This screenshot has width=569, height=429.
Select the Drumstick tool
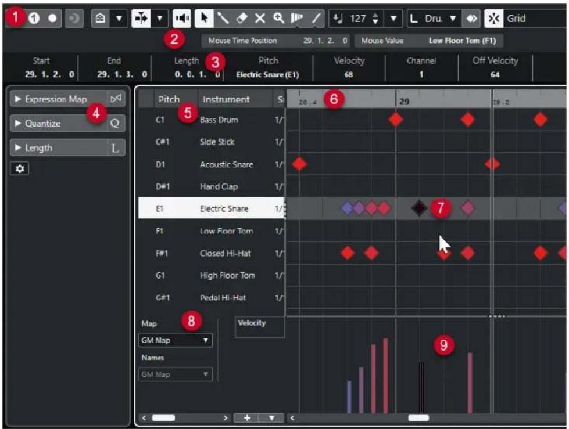coord(223,18)
